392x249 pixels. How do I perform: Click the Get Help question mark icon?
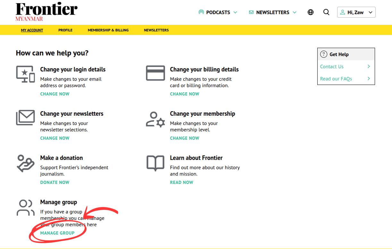pyautogui.click(x=324, y=54)
